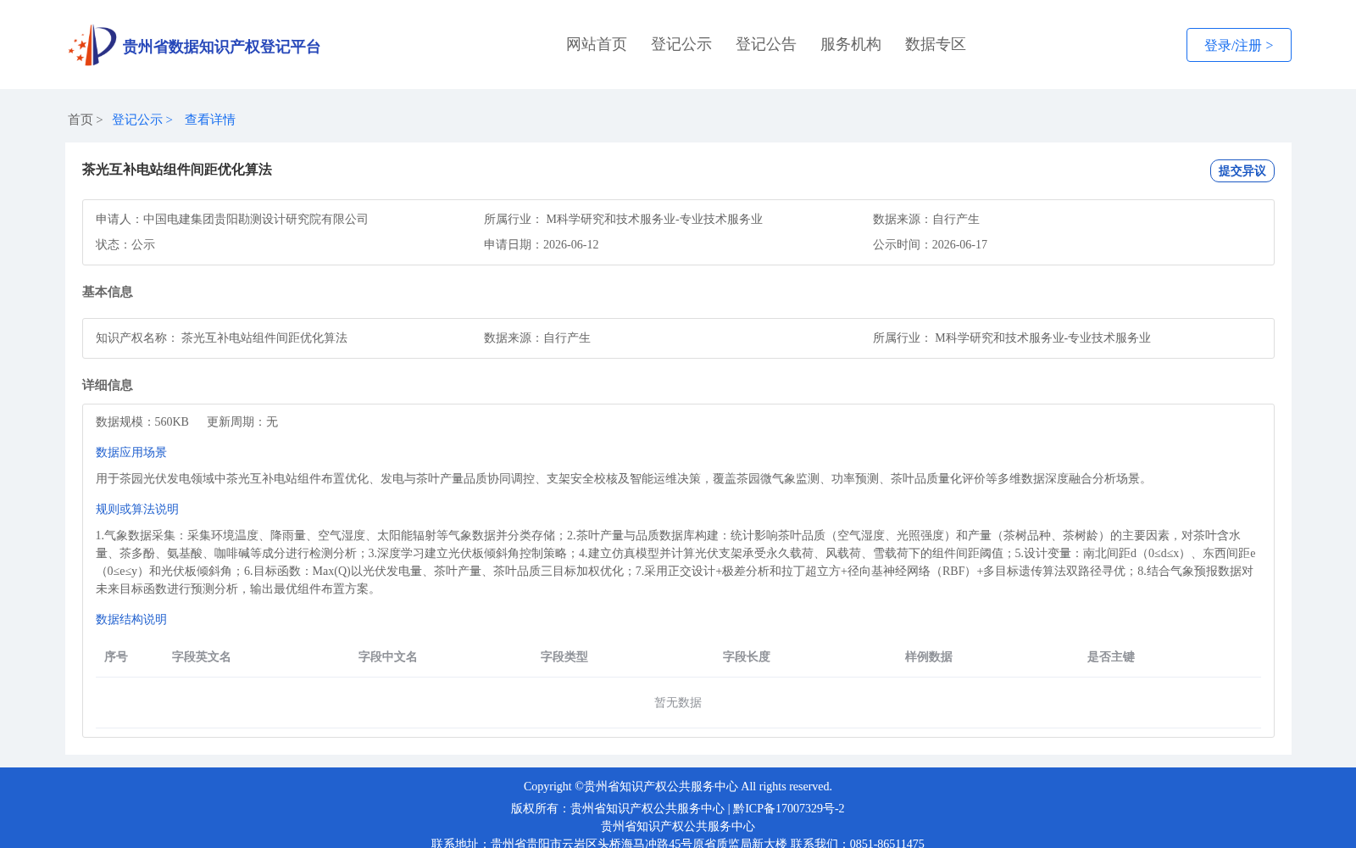Open the 数据专区 navigation item
This screenshot has height=848, width=1356.
click(936, 44)
